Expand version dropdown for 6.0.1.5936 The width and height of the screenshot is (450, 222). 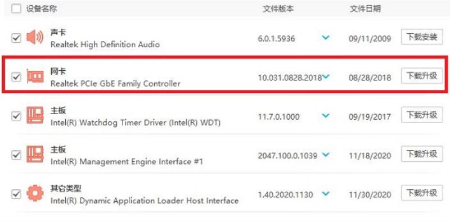(x=326, y=38)
